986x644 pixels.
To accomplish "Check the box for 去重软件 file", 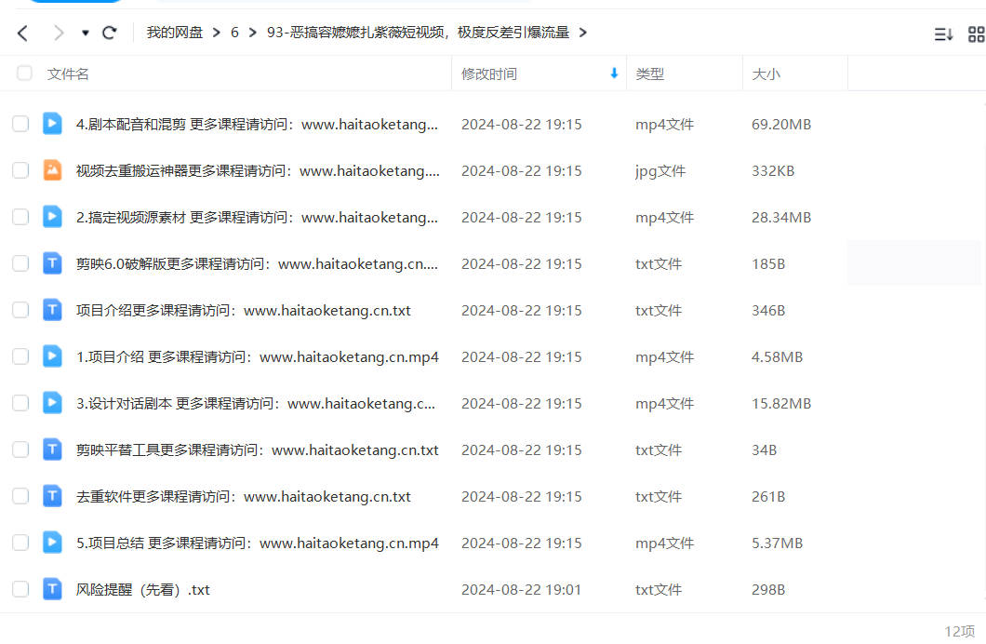I will coord(20,496).
